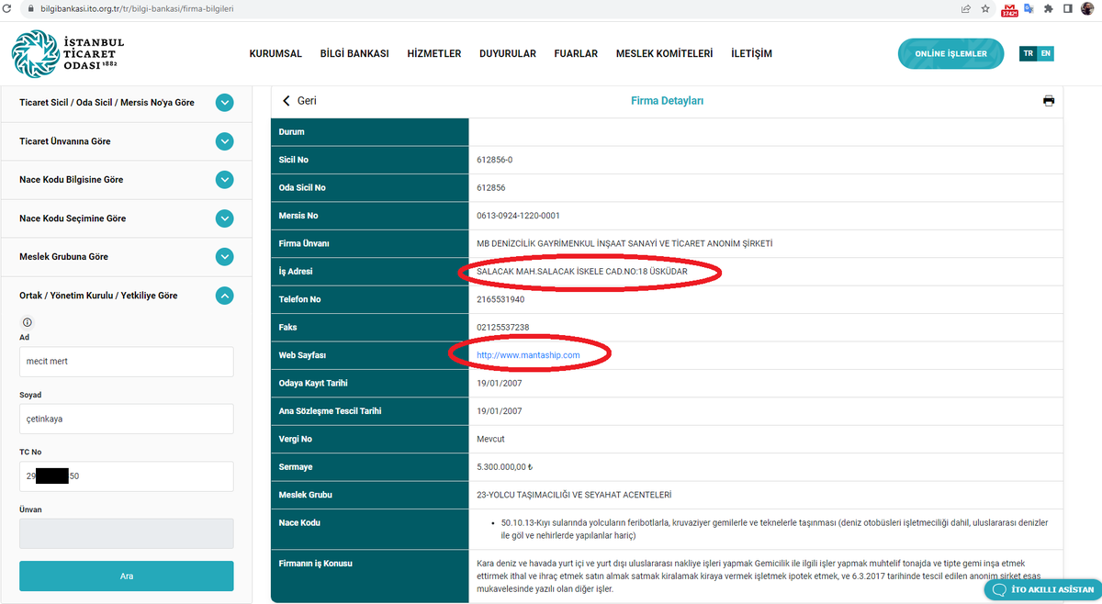This screenshot has width=1102, height=604.
Task: Expand the Nace Kodu Seçimine Göre section
Action: point(225,218)
